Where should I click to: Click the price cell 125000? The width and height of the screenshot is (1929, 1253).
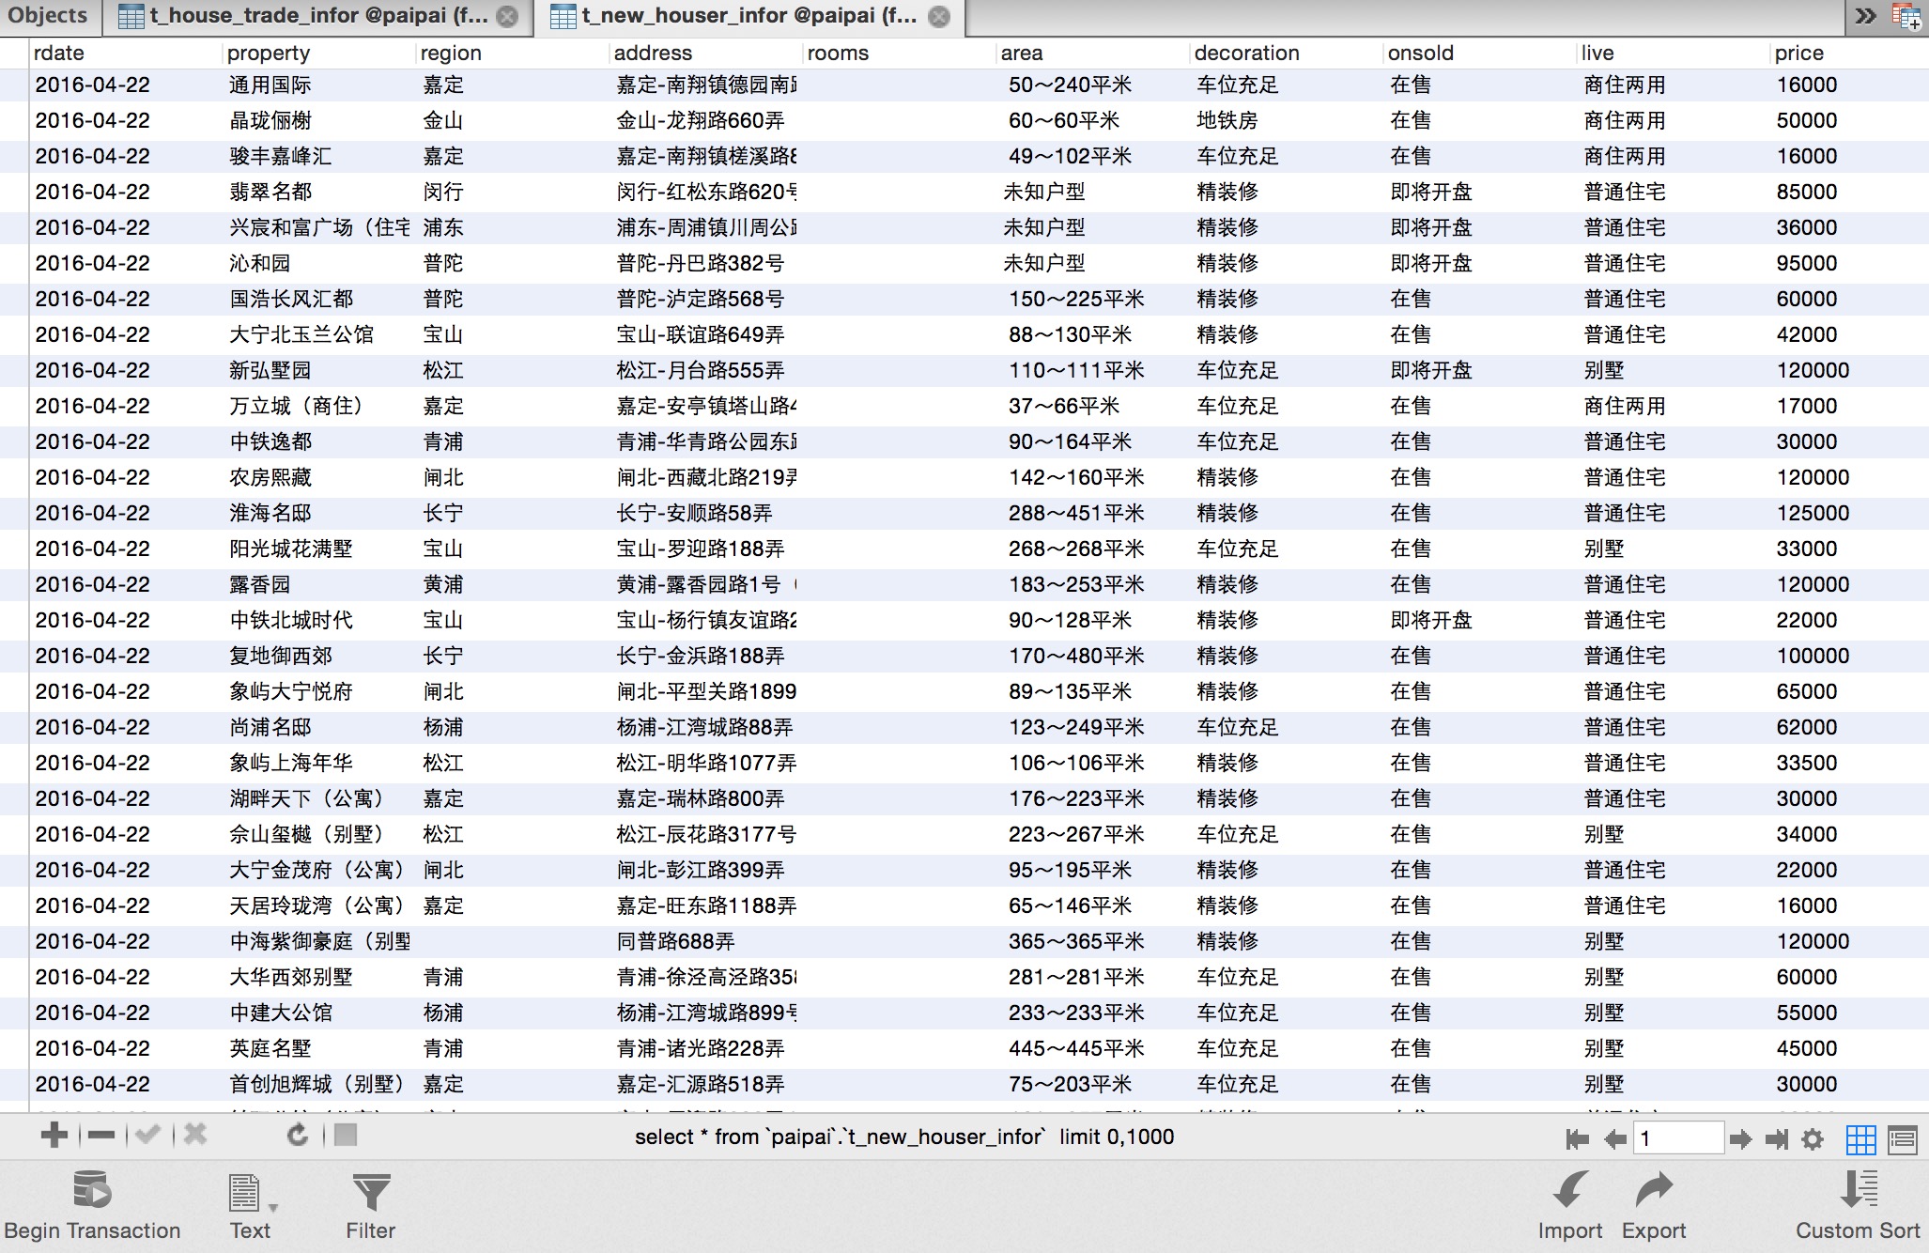point(1813,513)
